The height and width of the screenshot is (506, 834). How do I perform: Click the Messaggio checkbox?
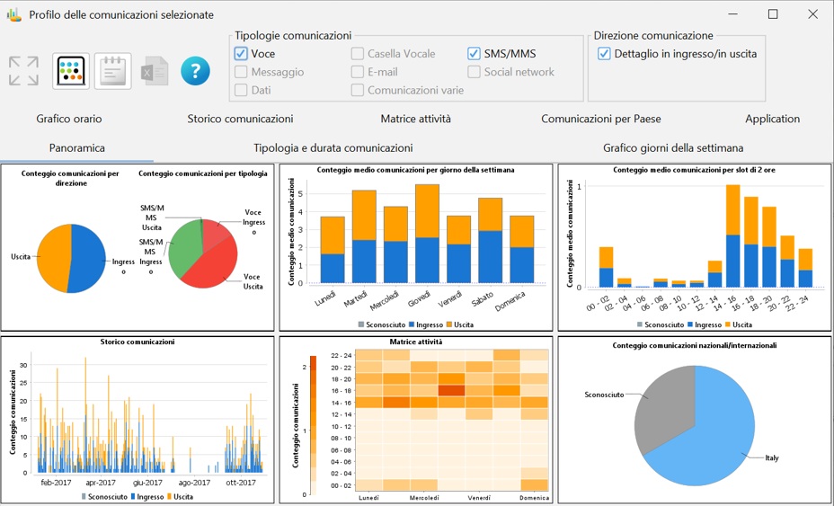(241, 72)
